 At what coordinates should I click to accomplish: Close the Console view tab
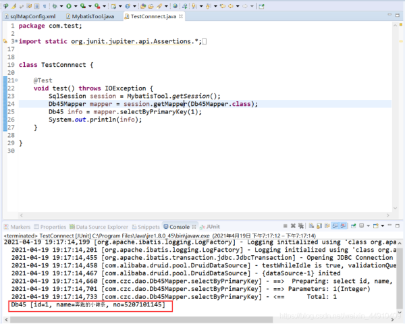coord(194,227)
